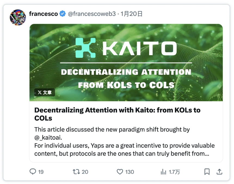
Task: Open the @francescoweb3 handle link
Action: tap(91, 14)
